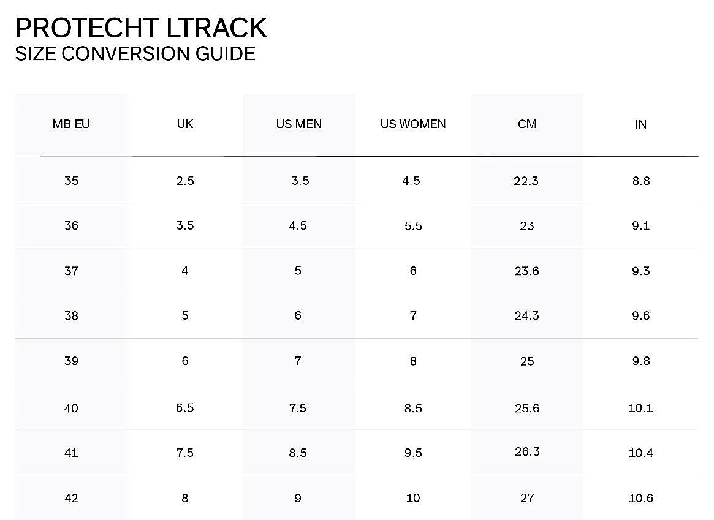
Task: Click the 10.6 inches value
Action: 640,498
